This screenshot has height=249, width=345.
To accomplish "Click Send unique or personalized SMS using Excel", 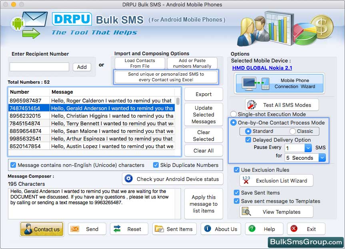I will [166, 77].
